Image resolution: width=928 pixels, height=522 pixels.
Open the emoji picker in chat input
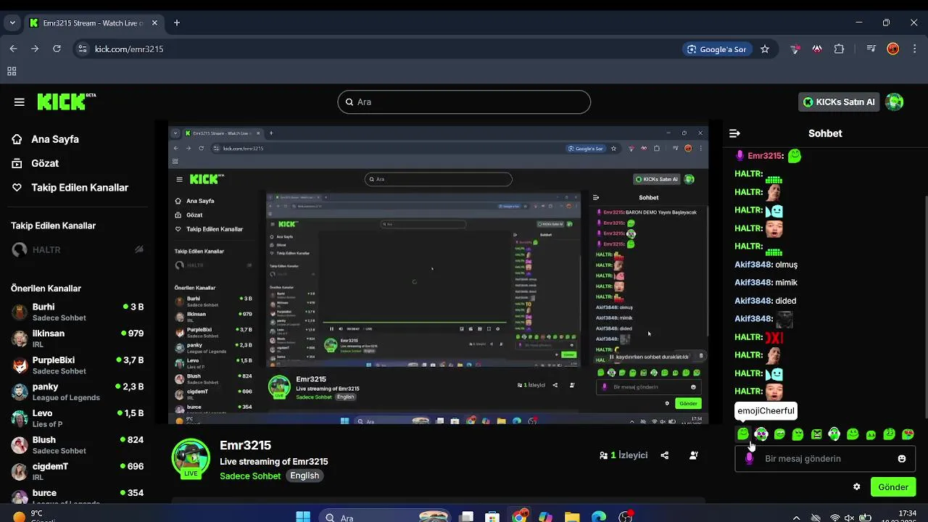(x=902, y=459)
